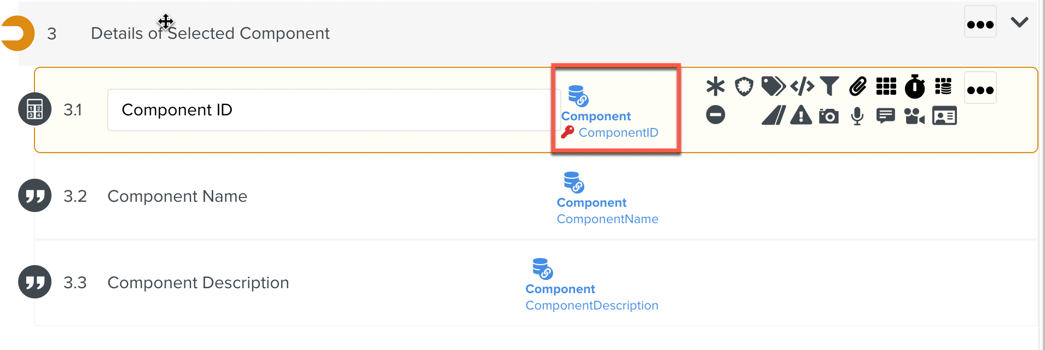Click the video camera icon

(914, 116)
